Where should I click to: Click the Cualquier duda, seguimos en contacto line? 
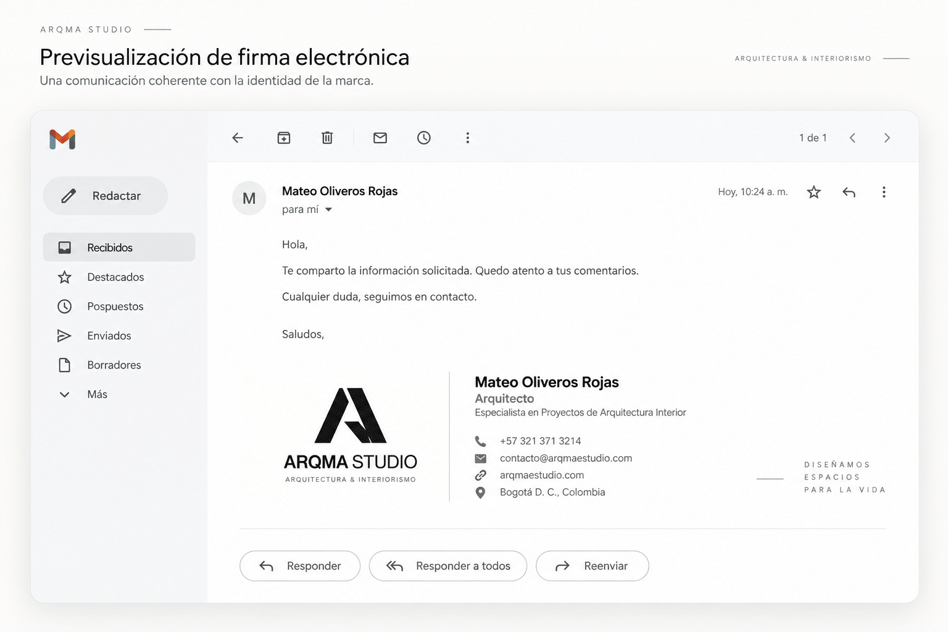click(x=379, y=297)
